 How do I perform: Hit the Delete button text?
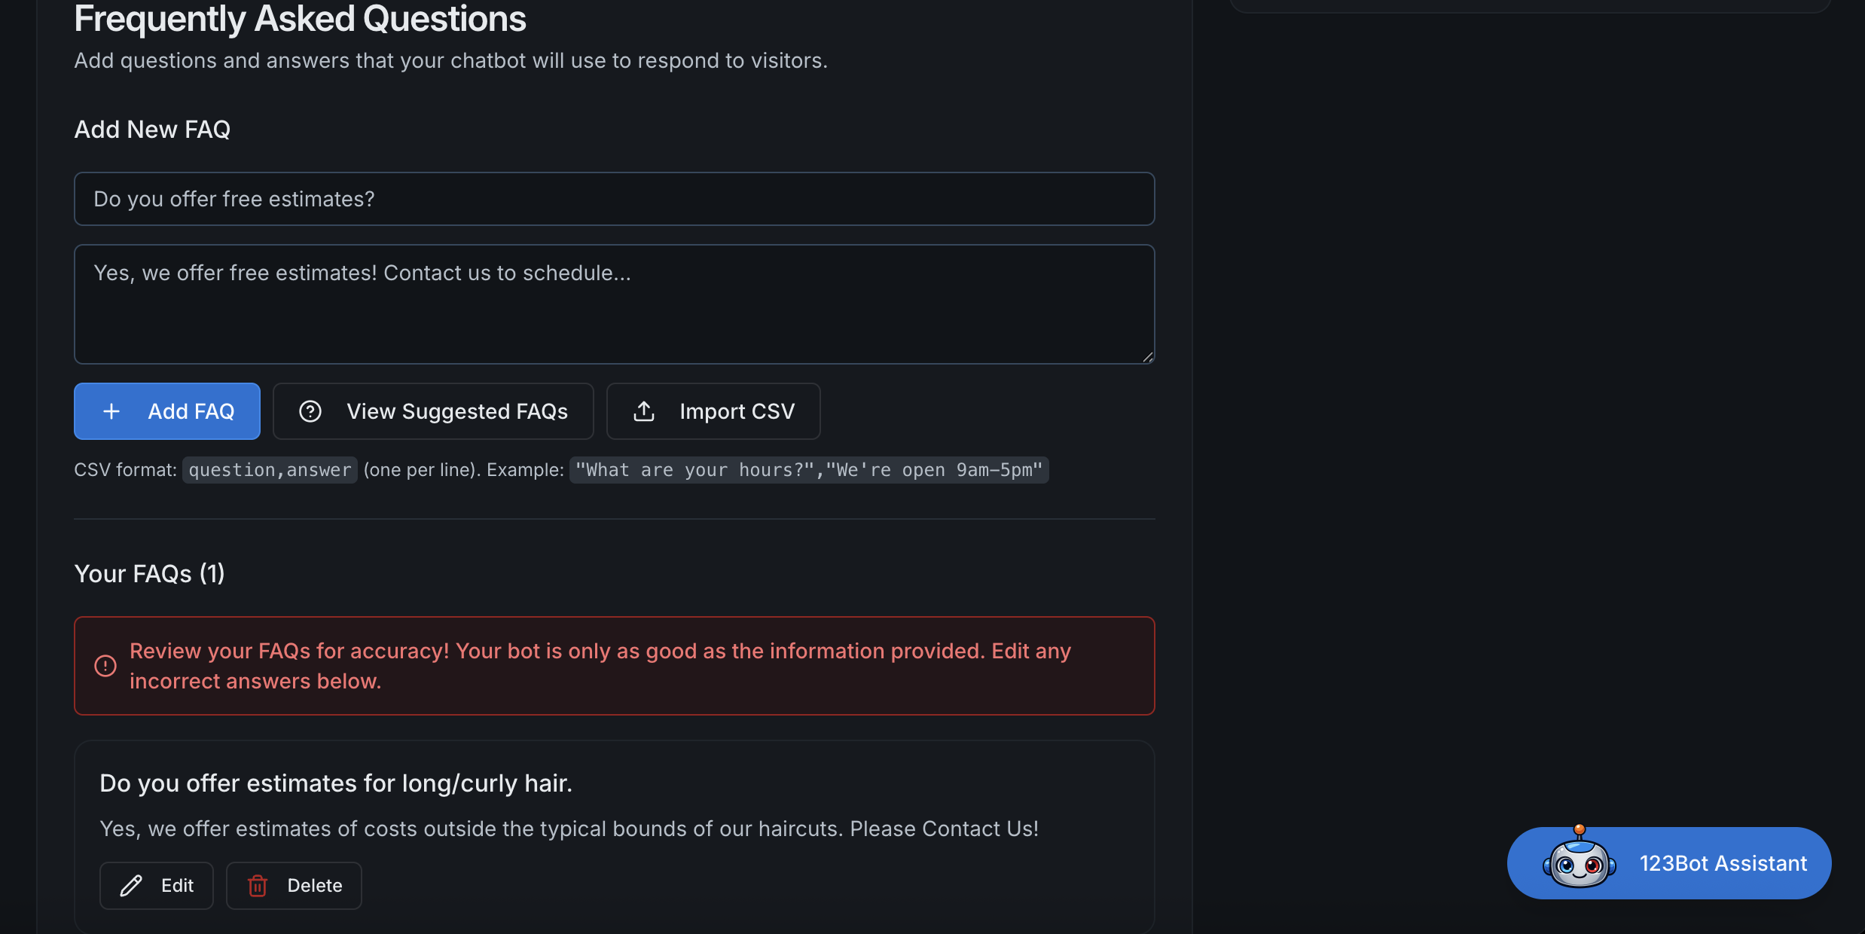(315, 886)
